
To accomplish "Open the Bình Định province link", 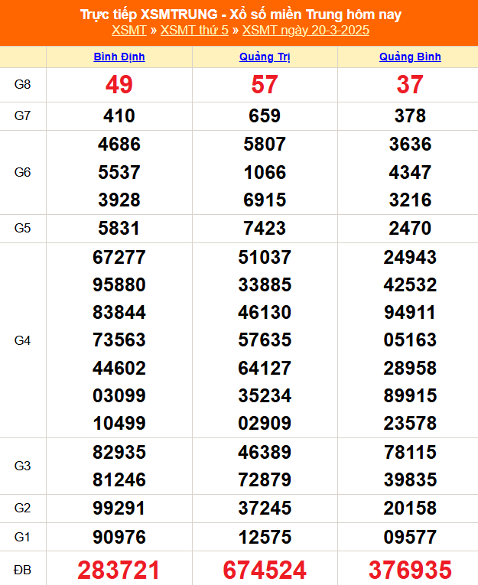I will (119, 57).
